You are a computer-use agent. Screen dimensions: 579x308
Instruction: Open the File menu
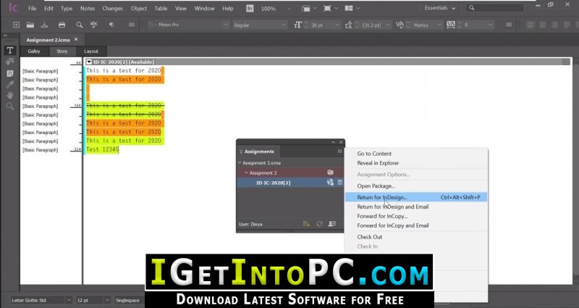click(32, 8)
